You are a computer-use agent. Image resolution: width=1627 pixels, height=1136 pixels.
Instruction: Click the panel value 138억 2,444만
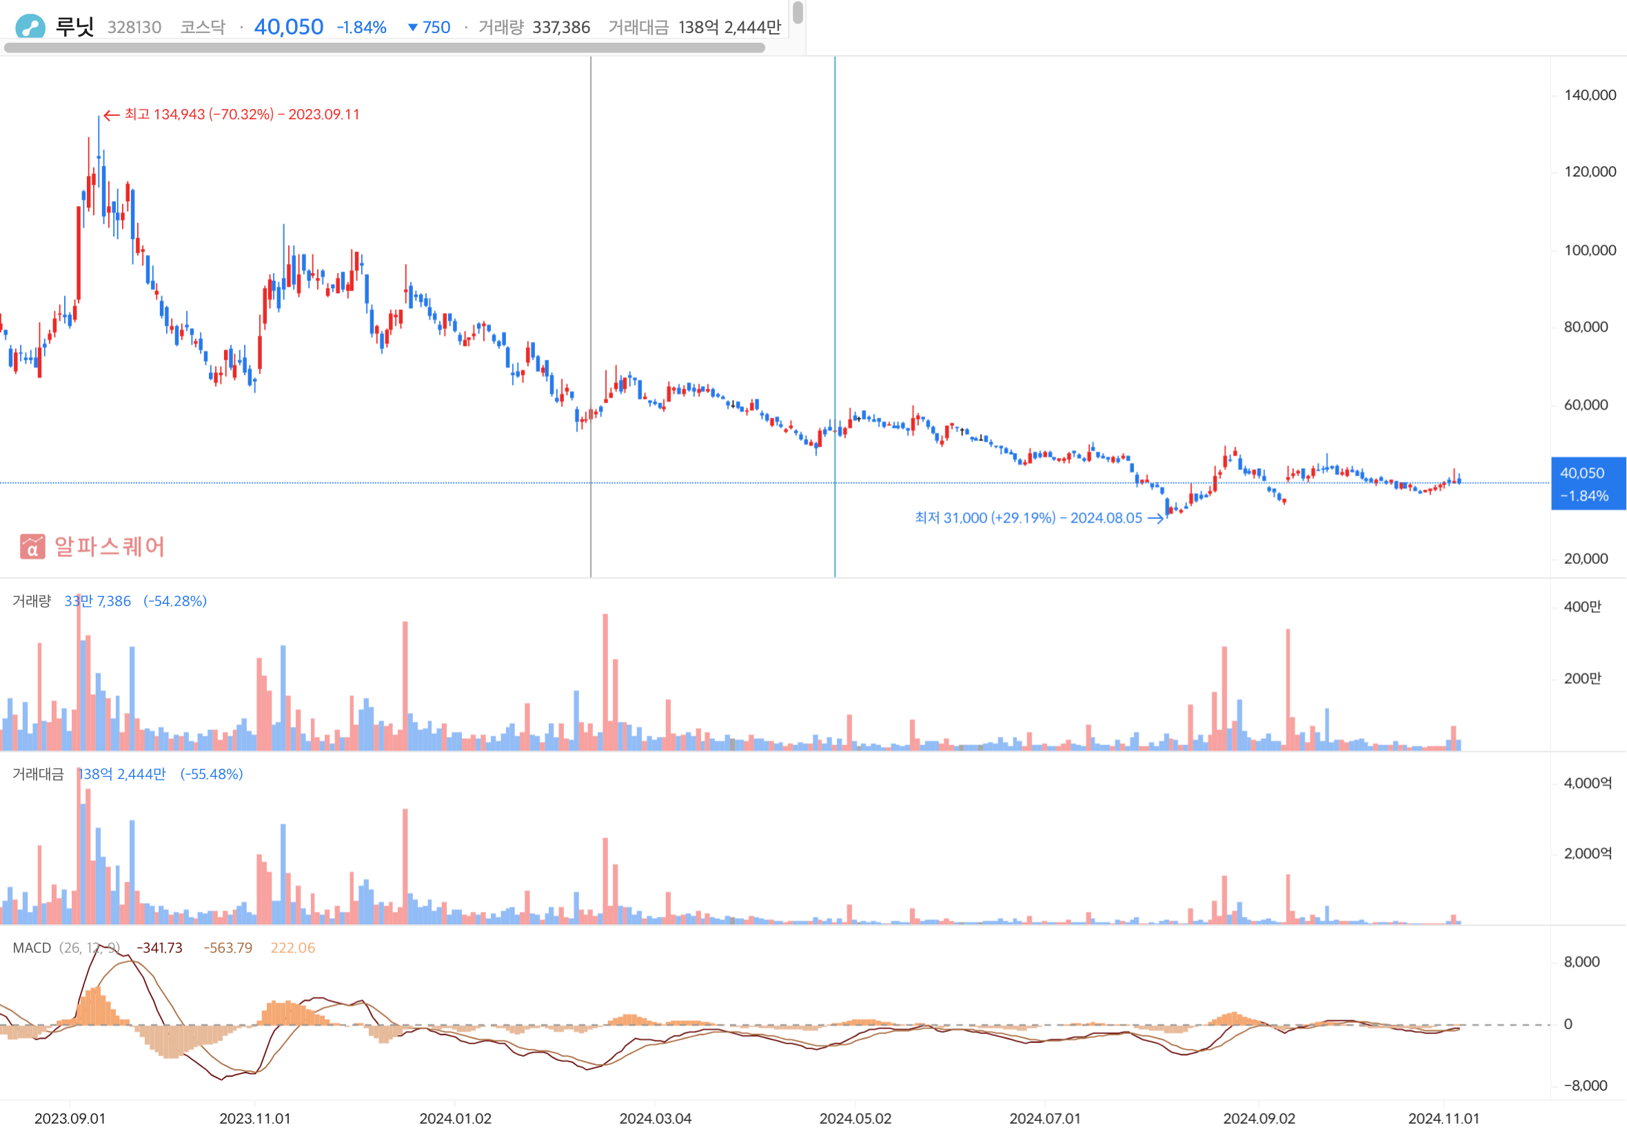122,774
